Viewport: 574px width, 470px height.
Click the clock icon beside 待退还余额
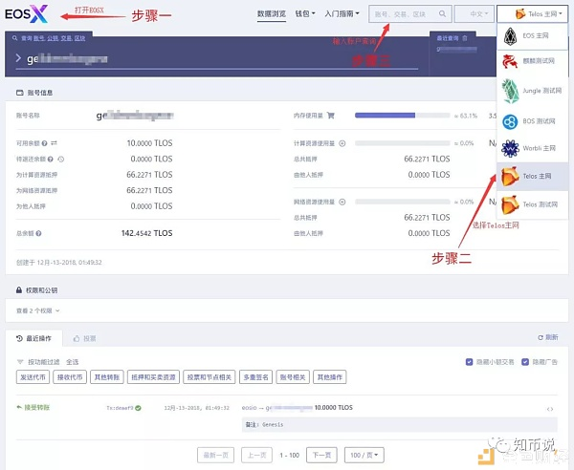point(61,159)
